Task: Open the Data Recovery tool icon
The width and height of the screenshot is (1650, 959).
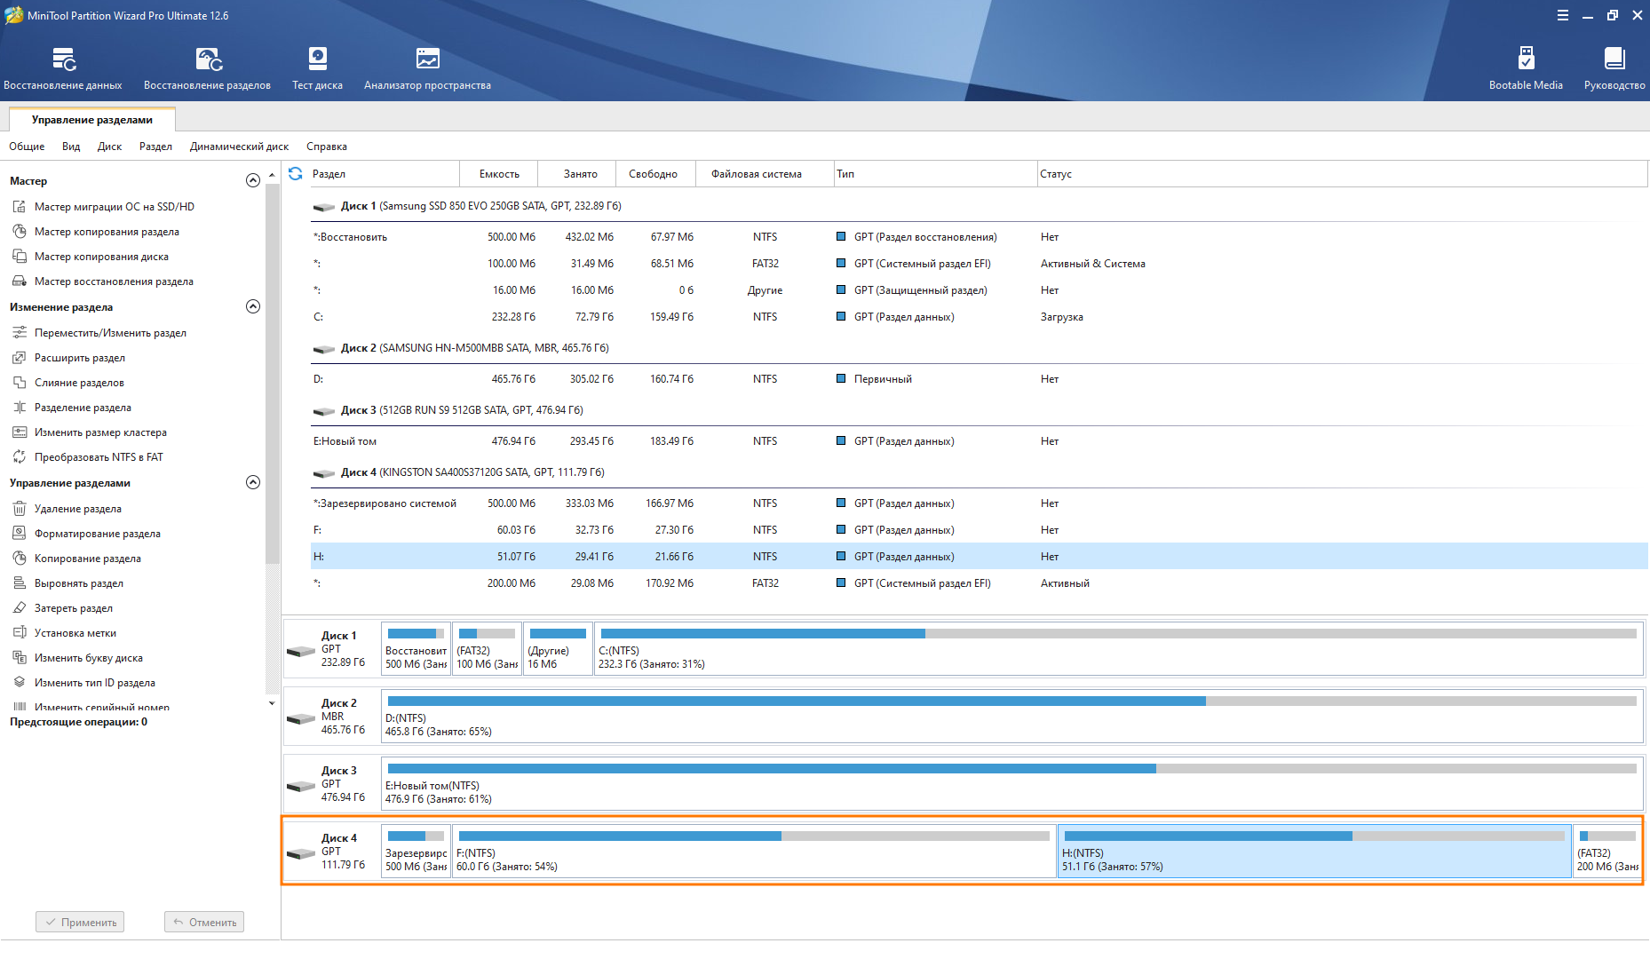Action: (63, 60)
